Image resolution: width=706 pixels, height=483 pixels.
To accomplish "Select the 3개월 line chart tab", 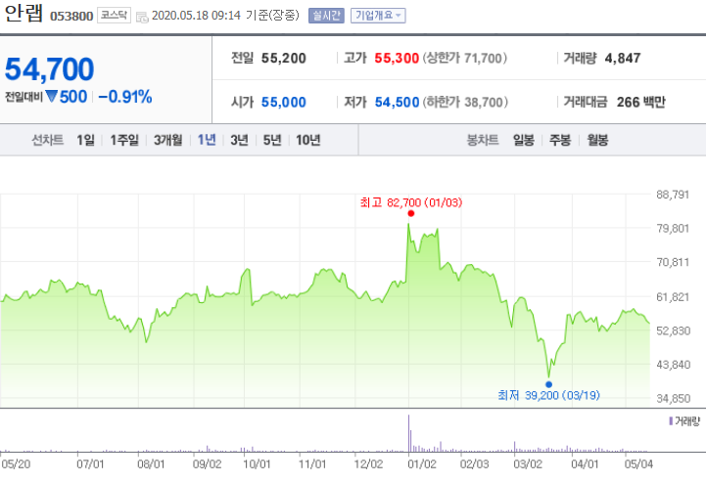I will pos(168,141).
